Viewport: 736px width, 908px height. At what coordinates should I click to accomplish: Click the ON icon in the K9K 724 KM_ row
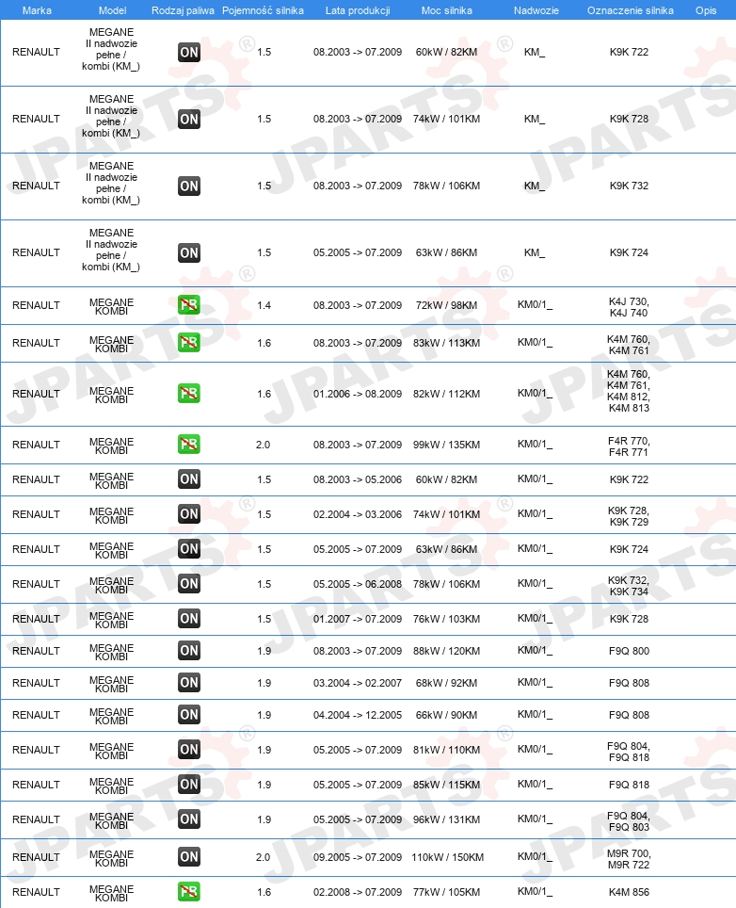(x=188, y=253)
